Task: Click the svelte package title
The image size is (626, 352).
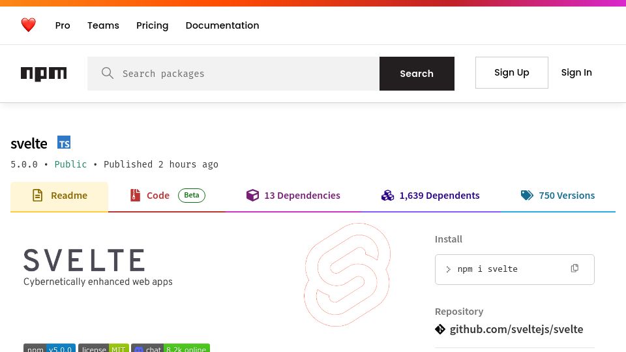Action: 29,143
